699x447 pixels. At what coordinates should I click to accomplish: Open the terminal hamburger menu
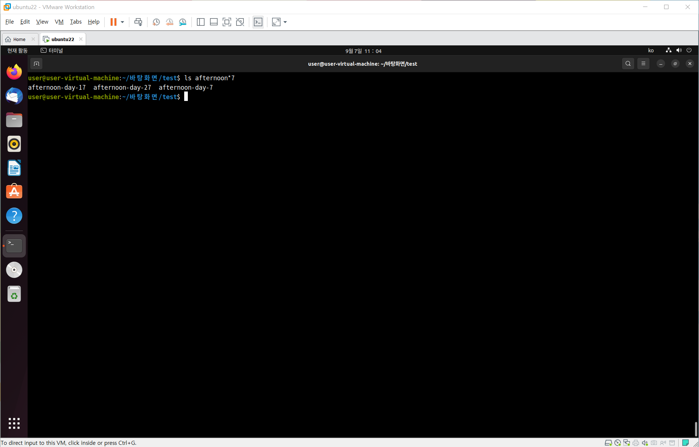click(x=643, y=64)
